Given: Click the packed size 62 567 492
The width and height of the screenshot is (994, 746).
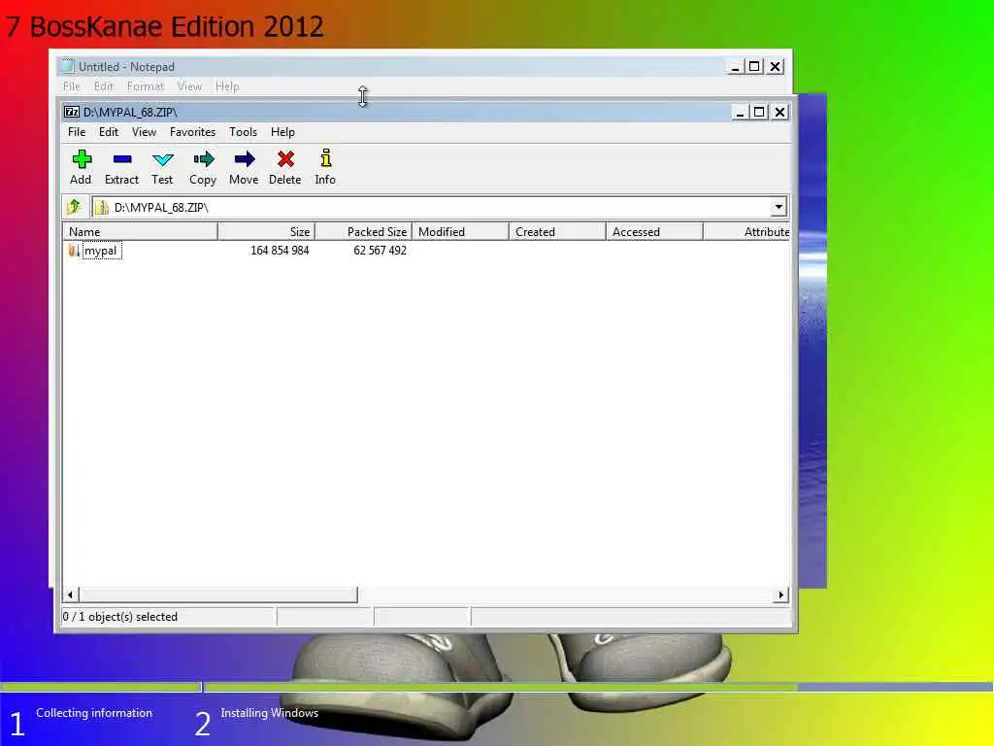Looking at the screenshot, I should click(380, 251).
